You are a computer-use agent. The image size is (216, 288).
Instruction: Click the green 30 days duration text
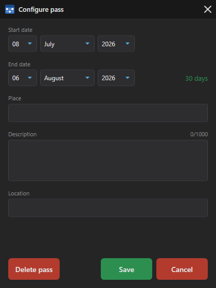tap(196, 79)
